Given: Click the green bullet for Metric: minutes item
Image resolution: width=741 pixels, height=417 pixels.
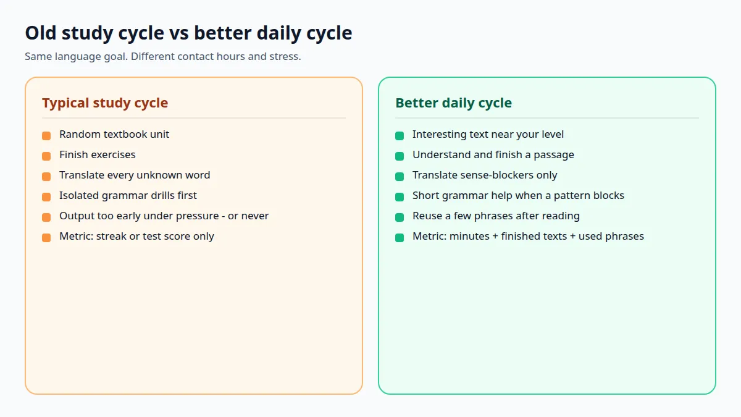Looking at the screenshot, I should click(400, 238).
